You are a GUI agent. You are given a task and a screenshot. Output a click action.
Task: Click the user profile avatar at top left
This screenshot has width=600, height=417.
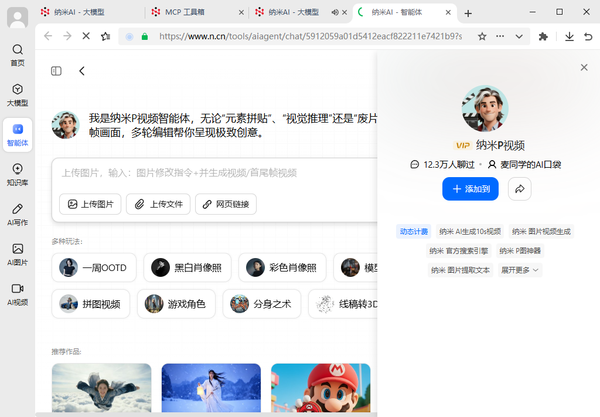18,18
